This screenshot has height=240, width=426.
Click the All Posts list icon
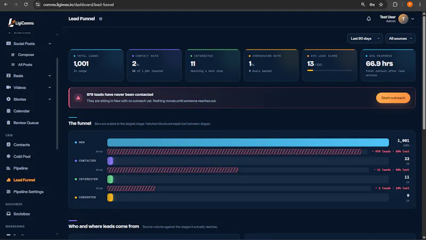pos(13,64)
